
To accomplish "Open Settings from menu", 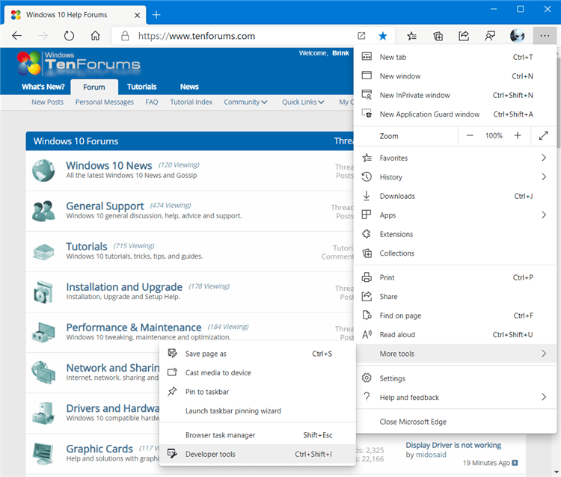I will tap(455, 378).
